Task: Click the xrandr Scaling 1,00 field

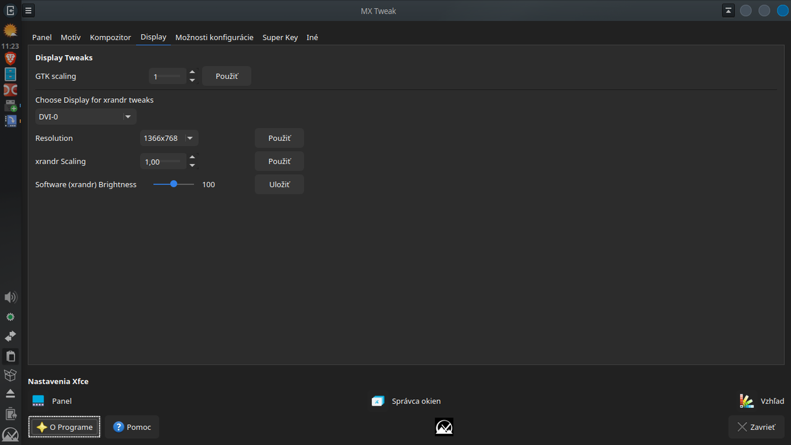Action: click(163, 162)
